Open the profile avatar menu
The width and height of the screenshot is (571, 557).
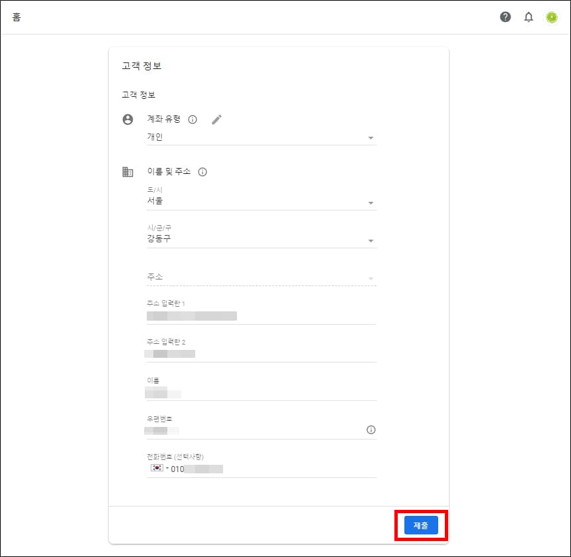tap(552, 17)
